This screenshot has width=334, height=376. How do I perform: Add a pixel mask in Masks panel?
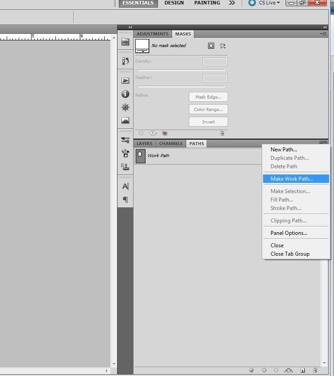tap(211, 46)
